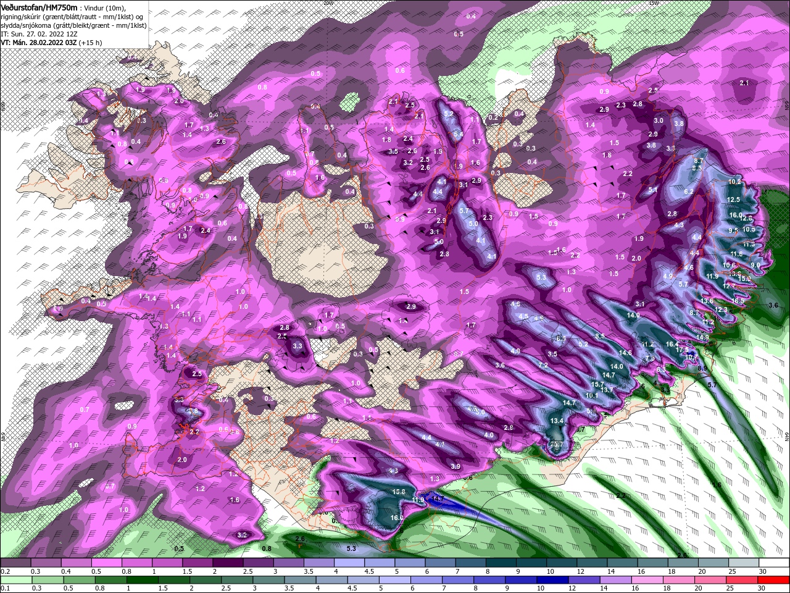Click the '0.1' label on the lower legend scale
Screen dimensions: 790x593
5,588
